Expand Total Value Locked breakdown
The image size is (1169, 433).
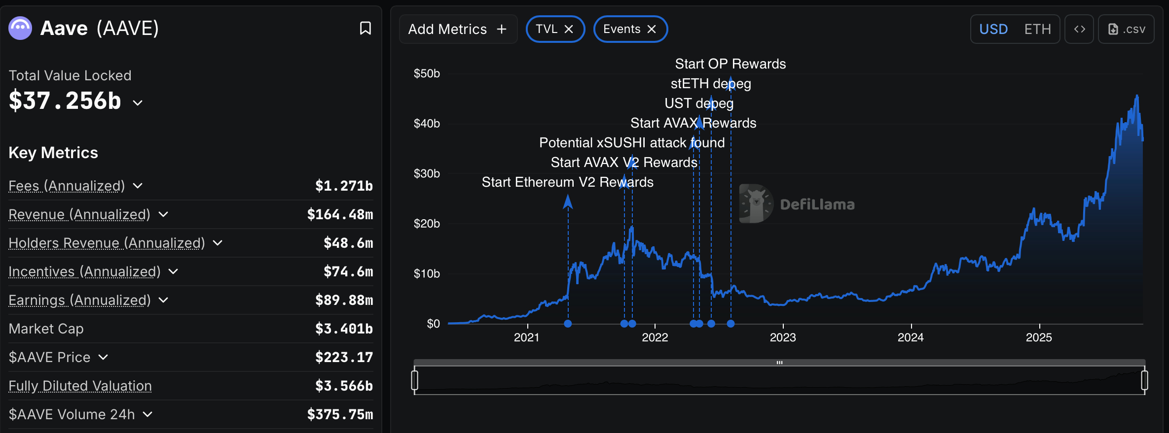(138, 103)
